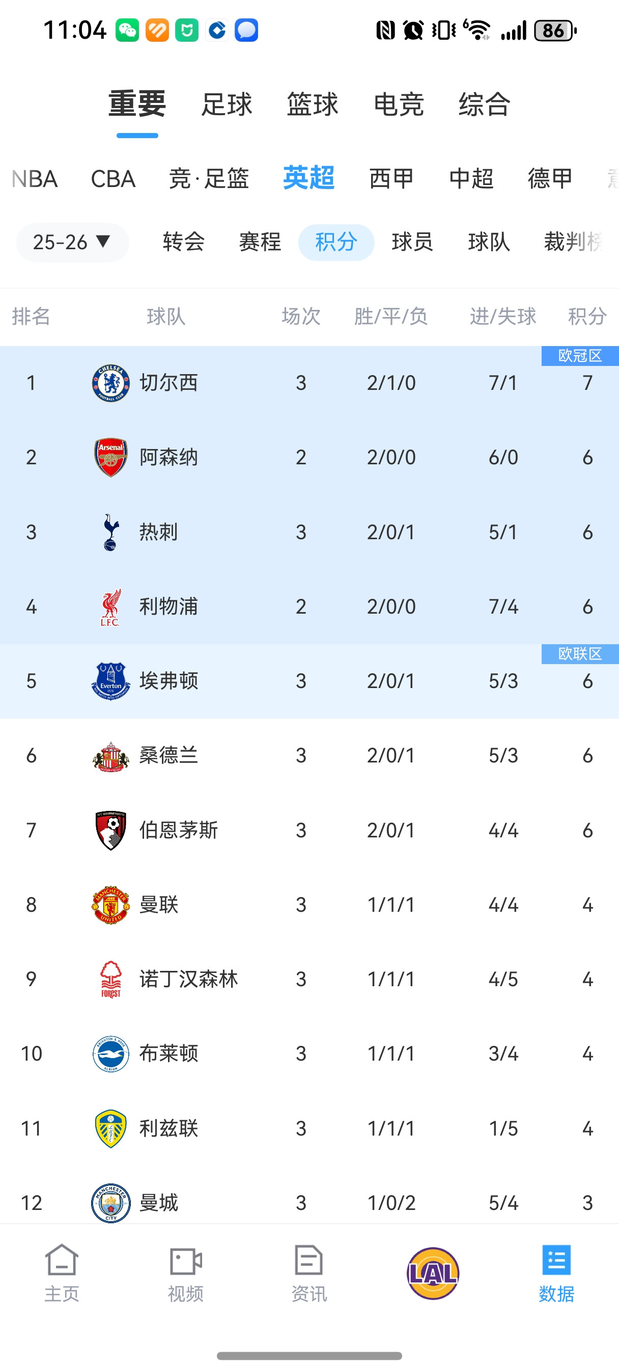619x1370 pixels.
Task: Switch to the 足球 top tab
Action: tap(227, 104)
